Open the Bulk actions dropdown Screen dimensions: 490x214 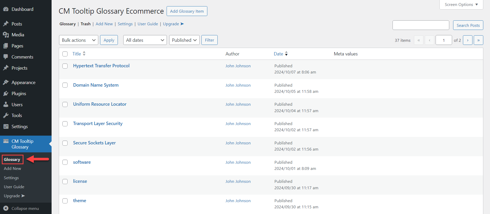[79, 40]
